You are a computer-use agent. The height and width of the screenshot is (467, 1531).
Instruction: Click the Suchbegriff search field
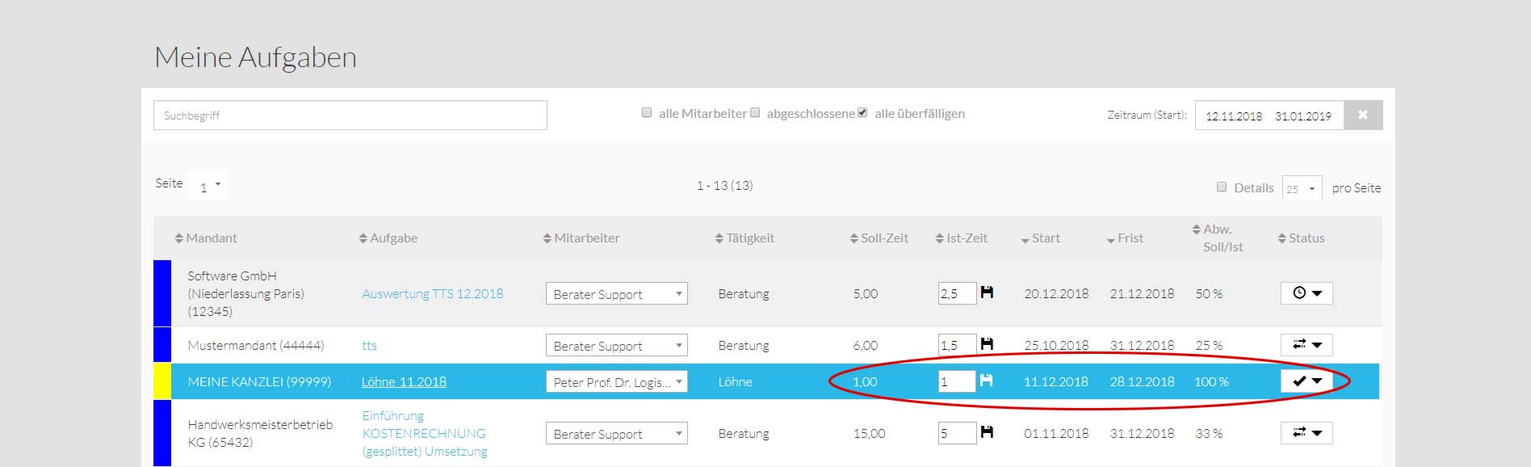click(x=350, y=115)
